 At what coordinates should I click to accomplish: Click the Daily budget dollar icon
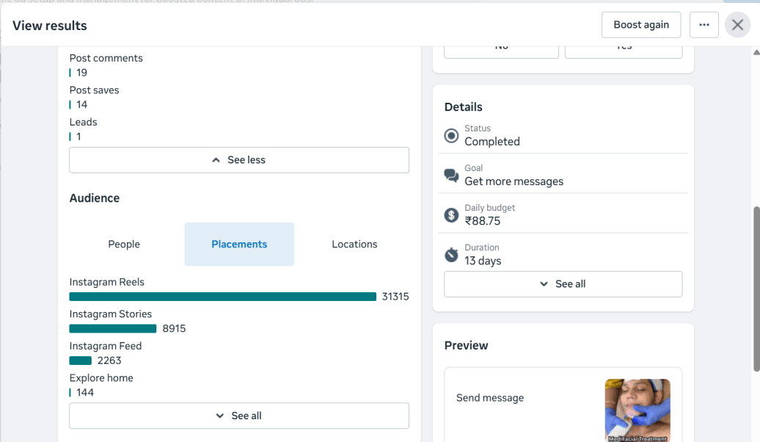click(x=451, y=215)
